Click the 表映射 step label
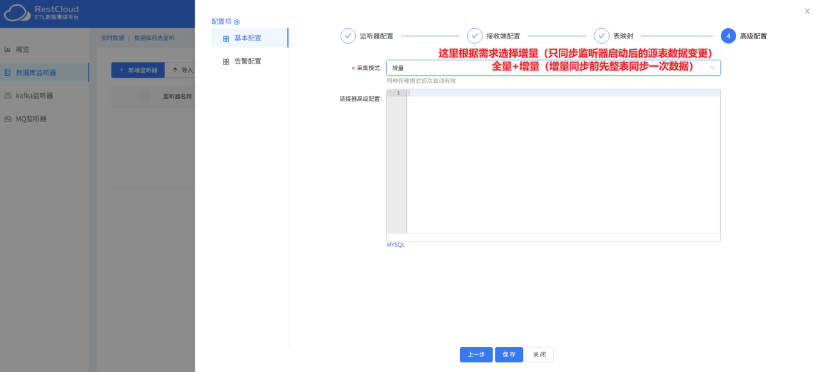 (623, 36)
